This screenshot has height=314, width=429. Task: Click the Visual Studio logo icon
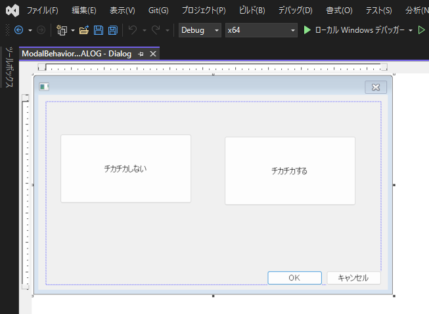12,10
